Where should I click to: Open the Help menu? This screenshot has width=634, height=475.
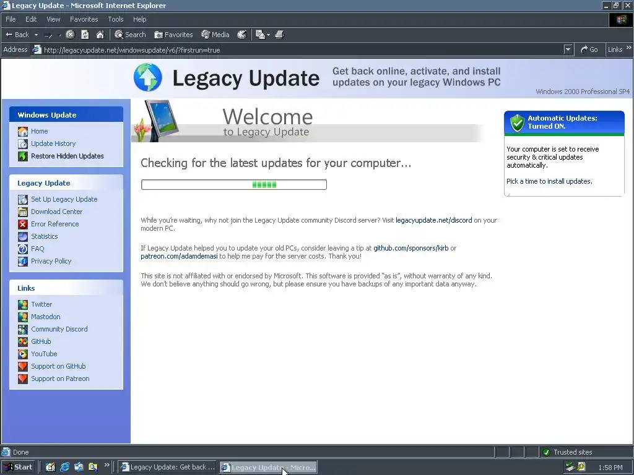tap(139, 19)
